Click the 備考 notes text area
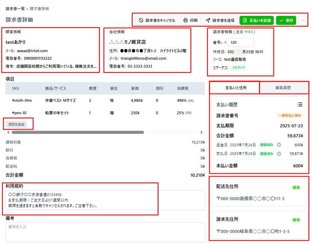The image size is (312, 245). 105,232
